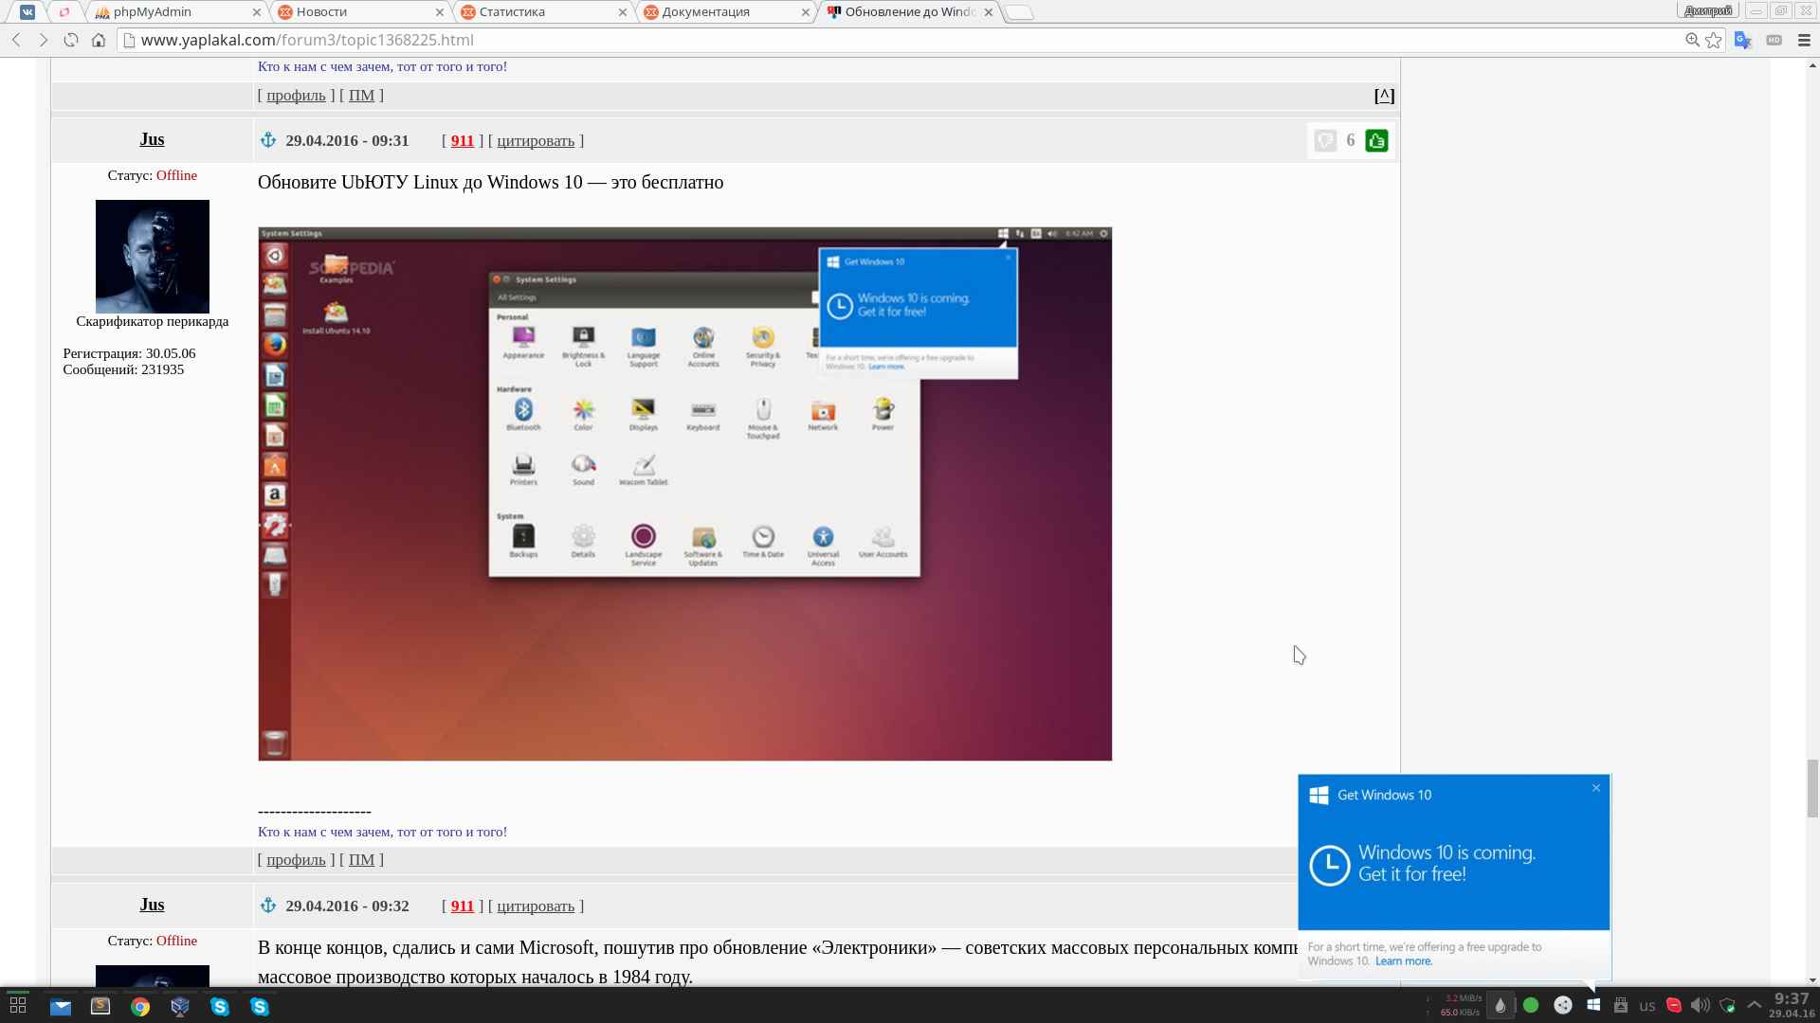Image resolution: width=1820 pixels, height=1023 pixels.
Task: Switch to the phpMyAdmin tab
Action: pos(152,12)
